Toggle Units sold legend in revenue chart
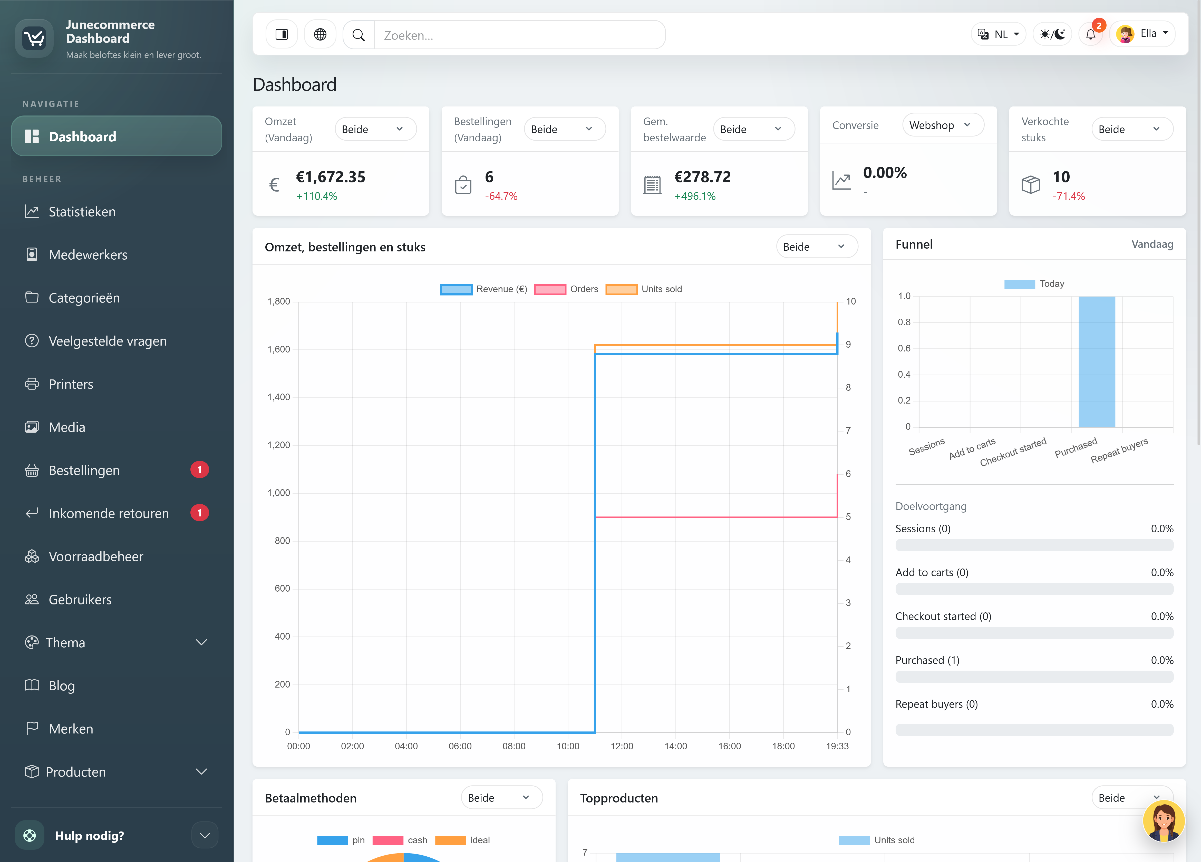The width and height of the screenshot is (1201, 862). pos(644,289)
